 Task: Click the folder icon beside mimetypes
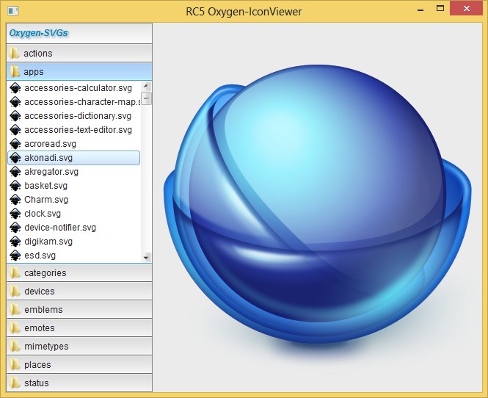coord(14,347)
